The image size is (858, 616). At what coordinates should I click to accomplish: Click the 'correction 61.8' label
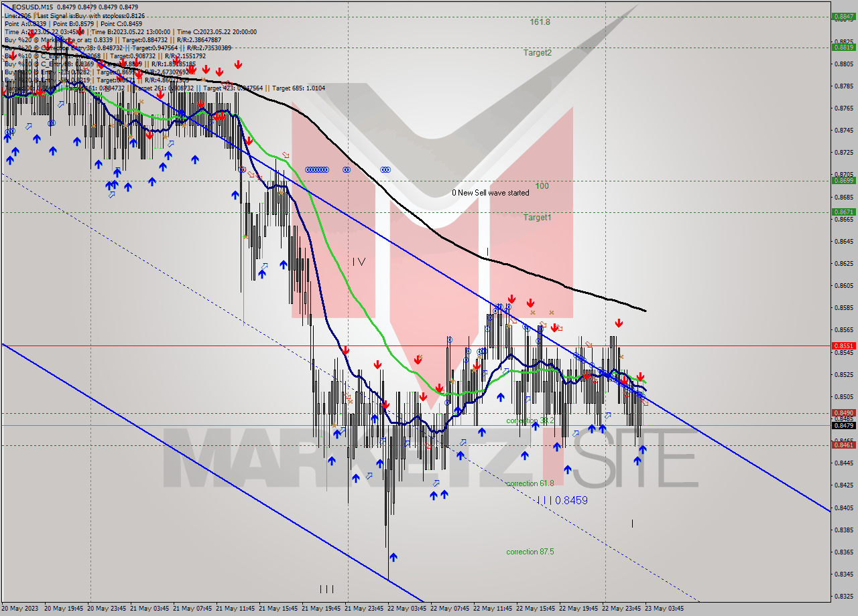530,483
